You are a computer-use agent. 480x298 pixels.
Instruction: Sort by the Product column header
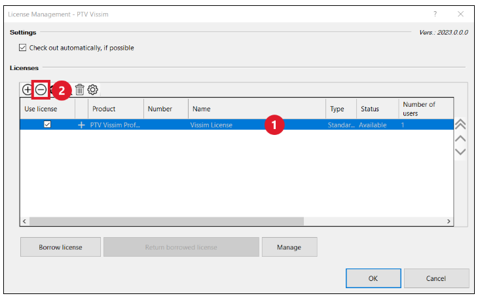pyautogui.click(x=116, y=109)
